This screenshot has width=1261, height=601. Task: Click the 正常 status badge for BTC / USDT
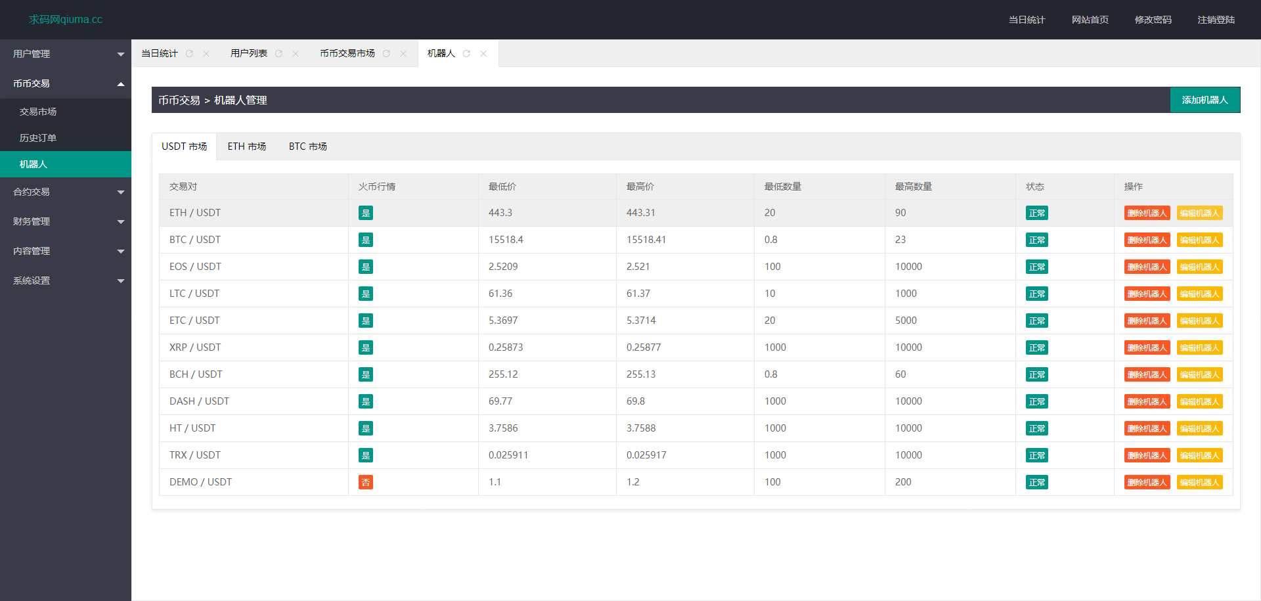[x=1036, y=240]
